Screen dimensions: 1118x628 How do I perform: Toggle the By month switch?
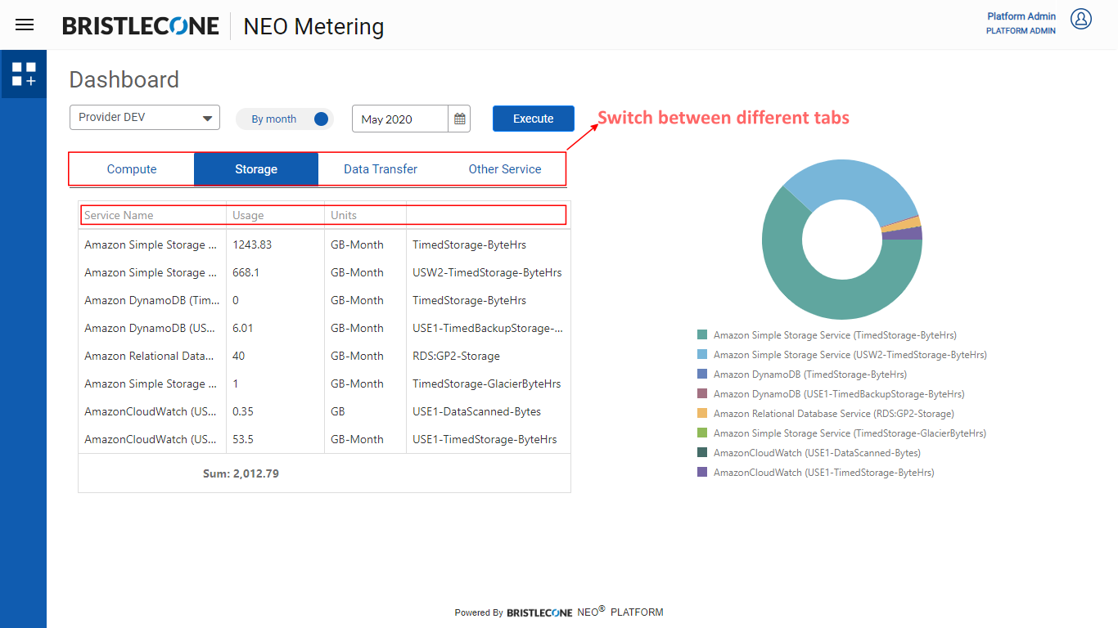[320, 119]
